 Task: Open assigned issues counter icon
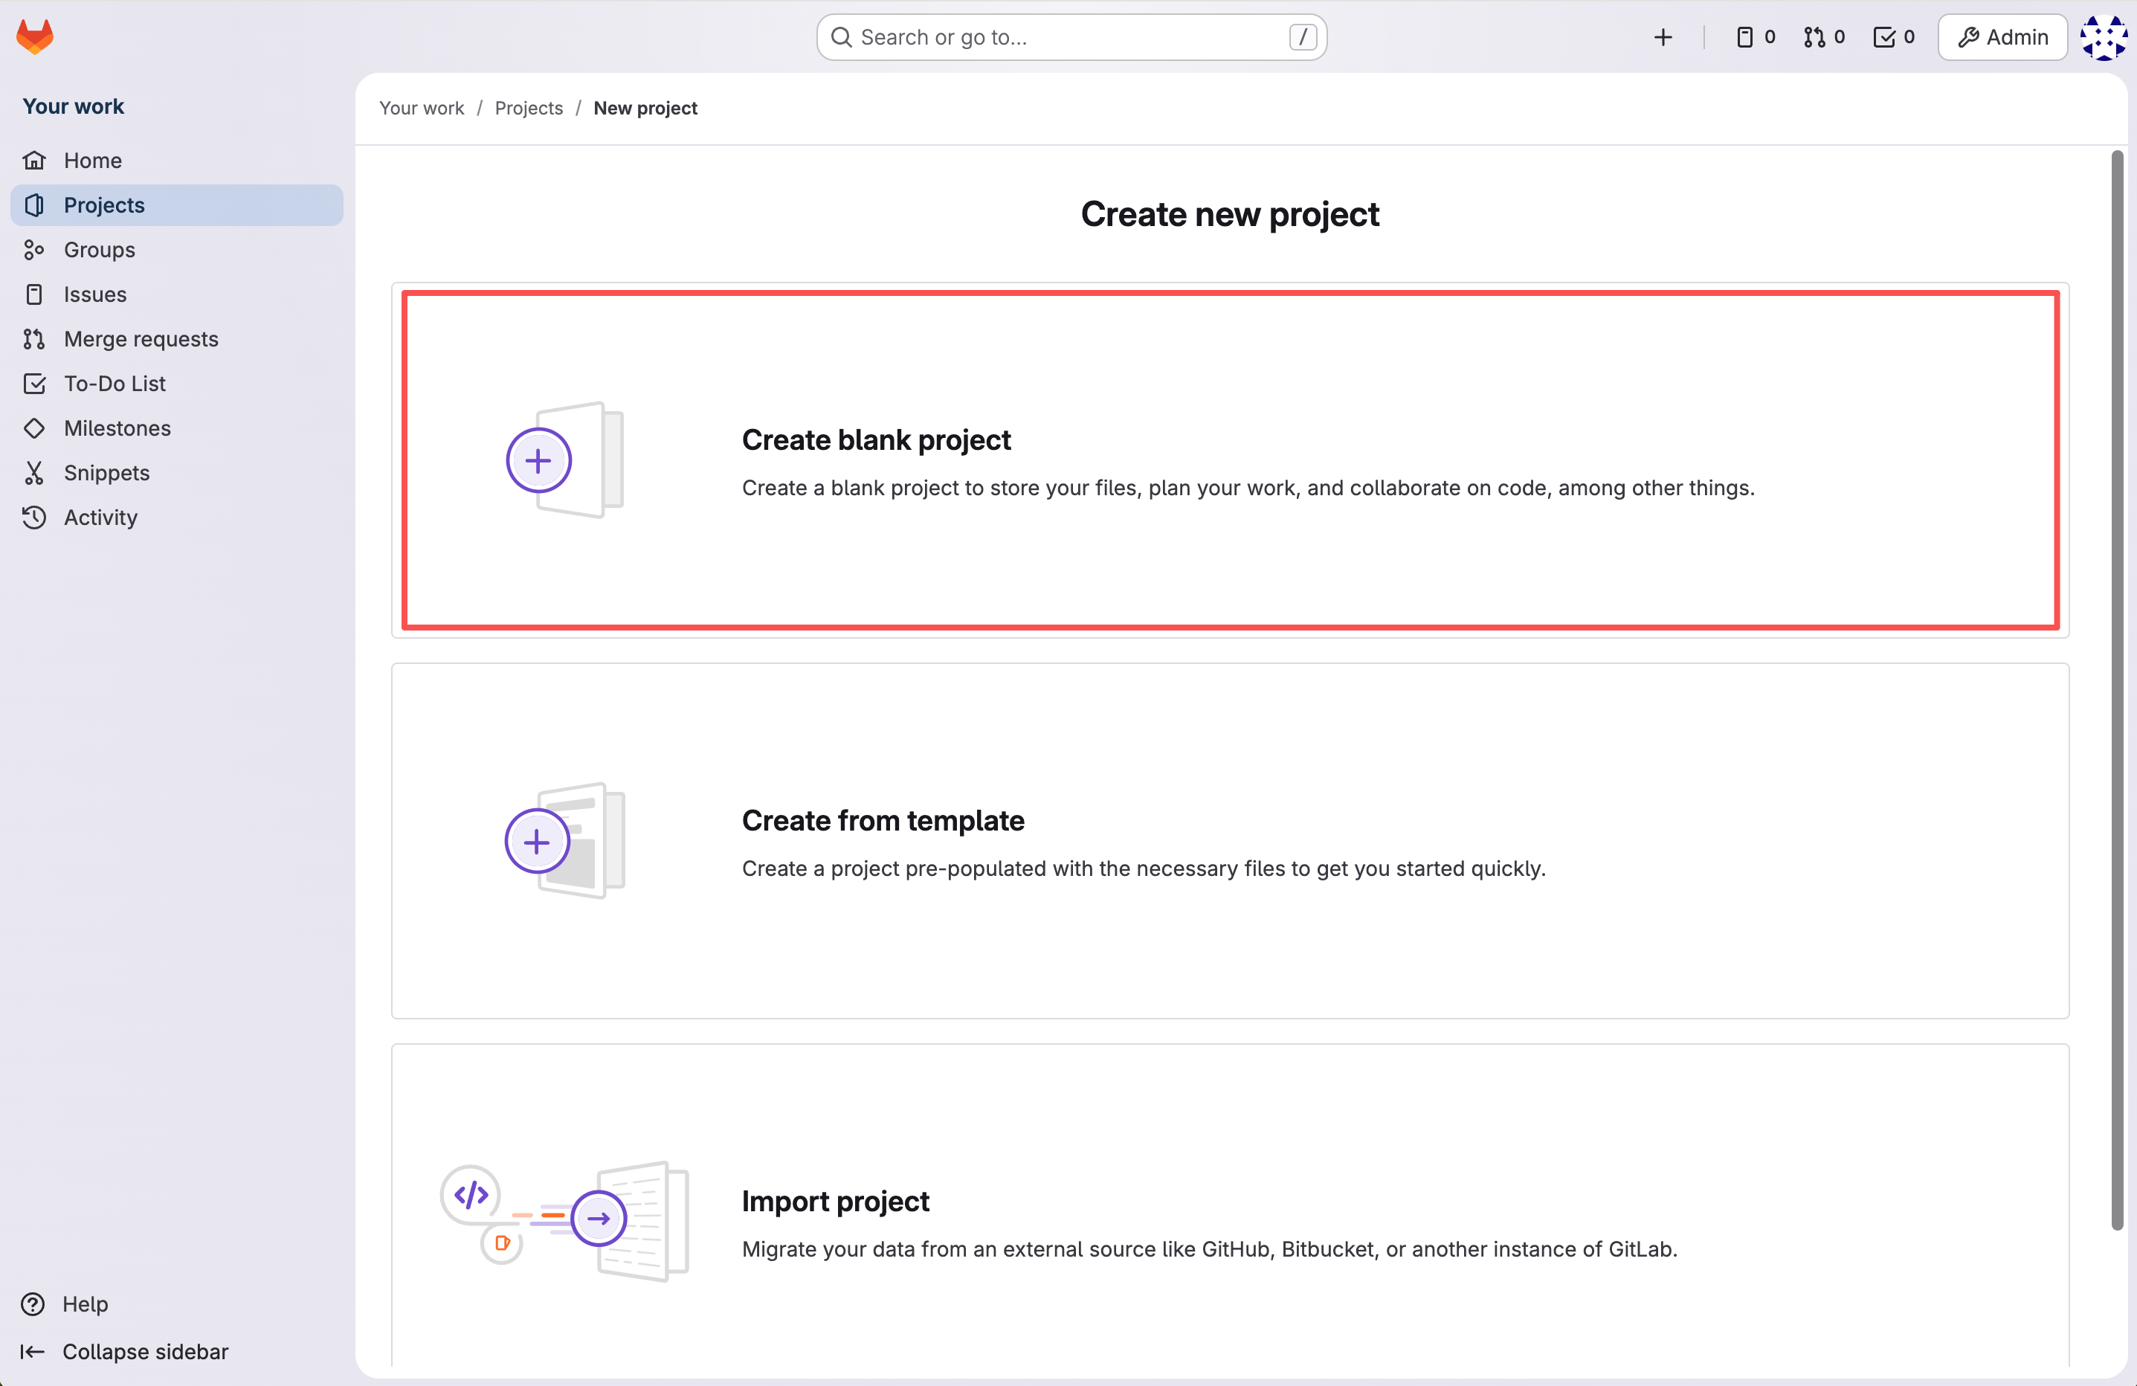[1755, 36]
